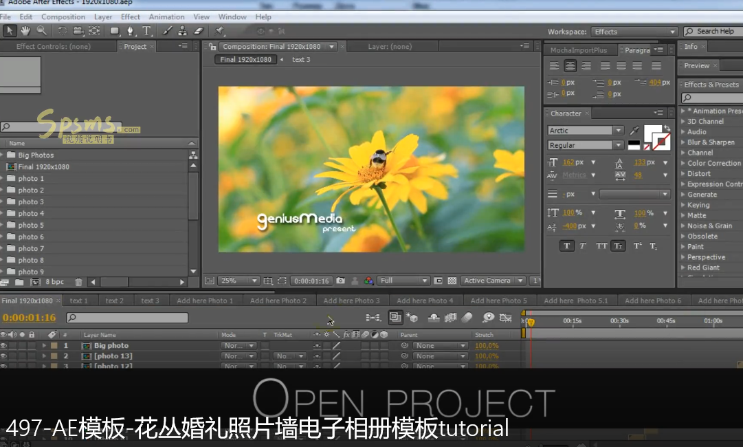Click the timeline current time 0:00:01:16

(29, 318)
